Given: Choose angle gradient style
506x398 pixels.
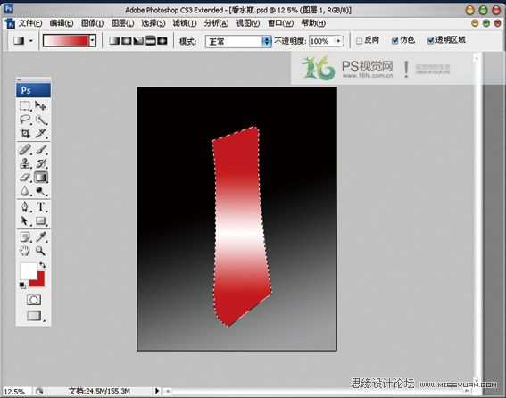Looking at the screenshot, I should pos(138,41).
